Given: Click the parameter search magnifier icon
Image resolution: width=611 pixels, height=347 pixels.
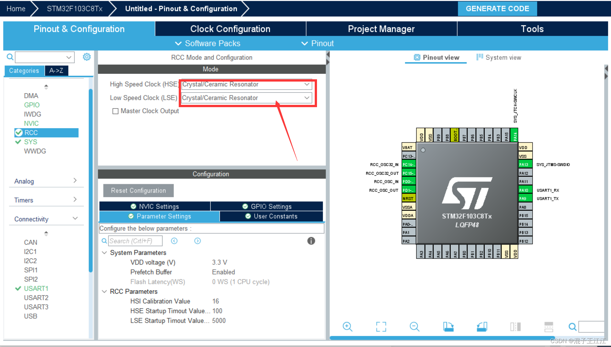Looking at the screenshot, I should pos(104,241).
